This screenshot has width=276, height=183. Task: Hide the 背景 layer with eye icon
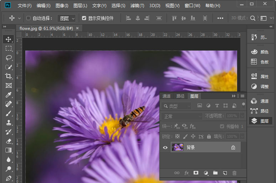[x=165, y=147]
